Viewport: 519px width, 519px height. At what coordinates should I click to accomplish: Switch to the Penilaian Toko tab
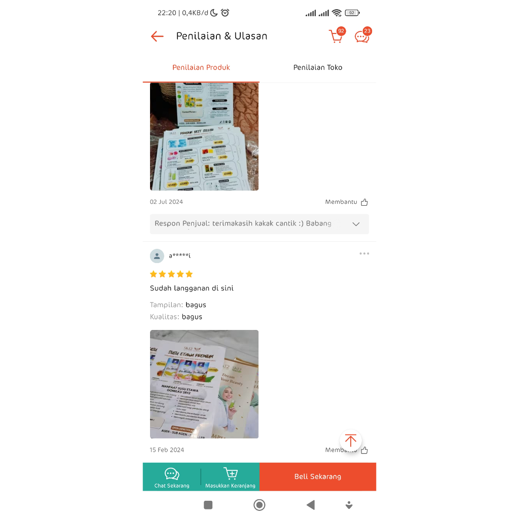[318, 67]
